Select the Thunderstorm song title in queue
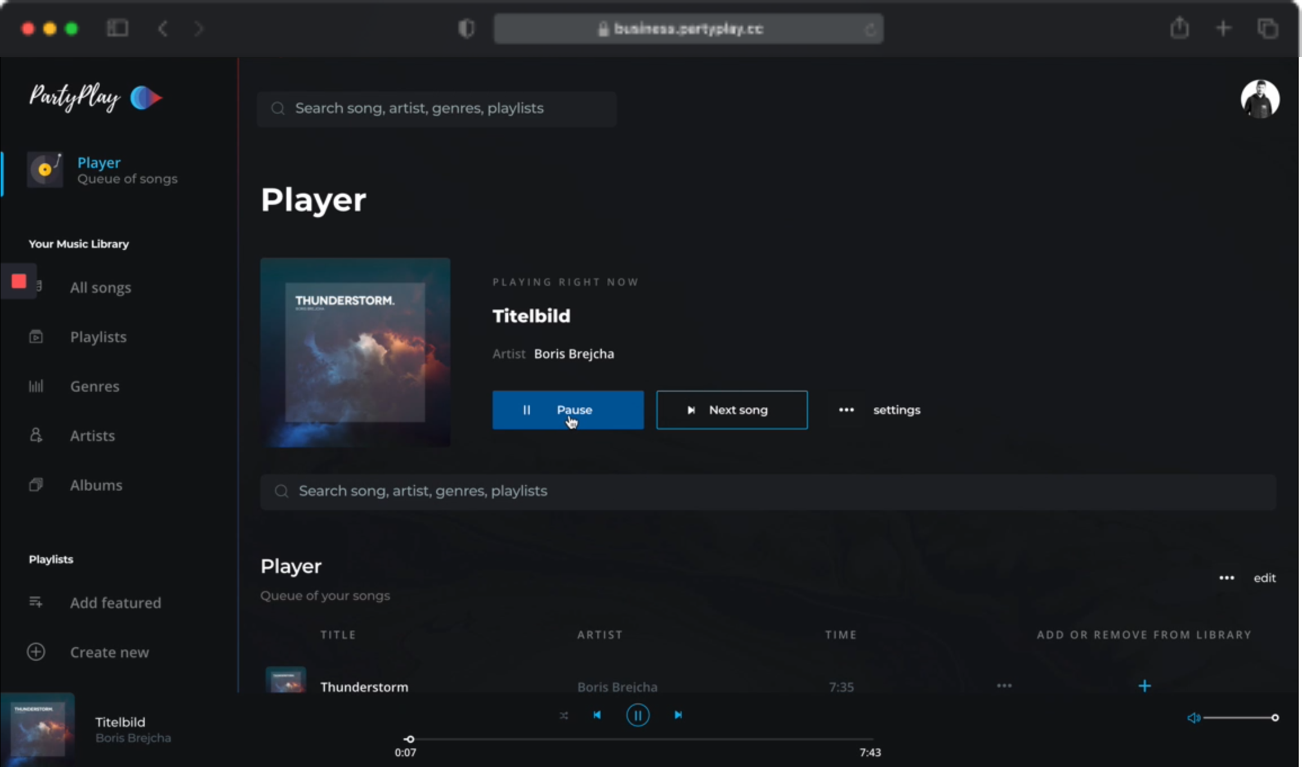The height and width of the screenshot is (767, 1302). click(x=364, y=687)
